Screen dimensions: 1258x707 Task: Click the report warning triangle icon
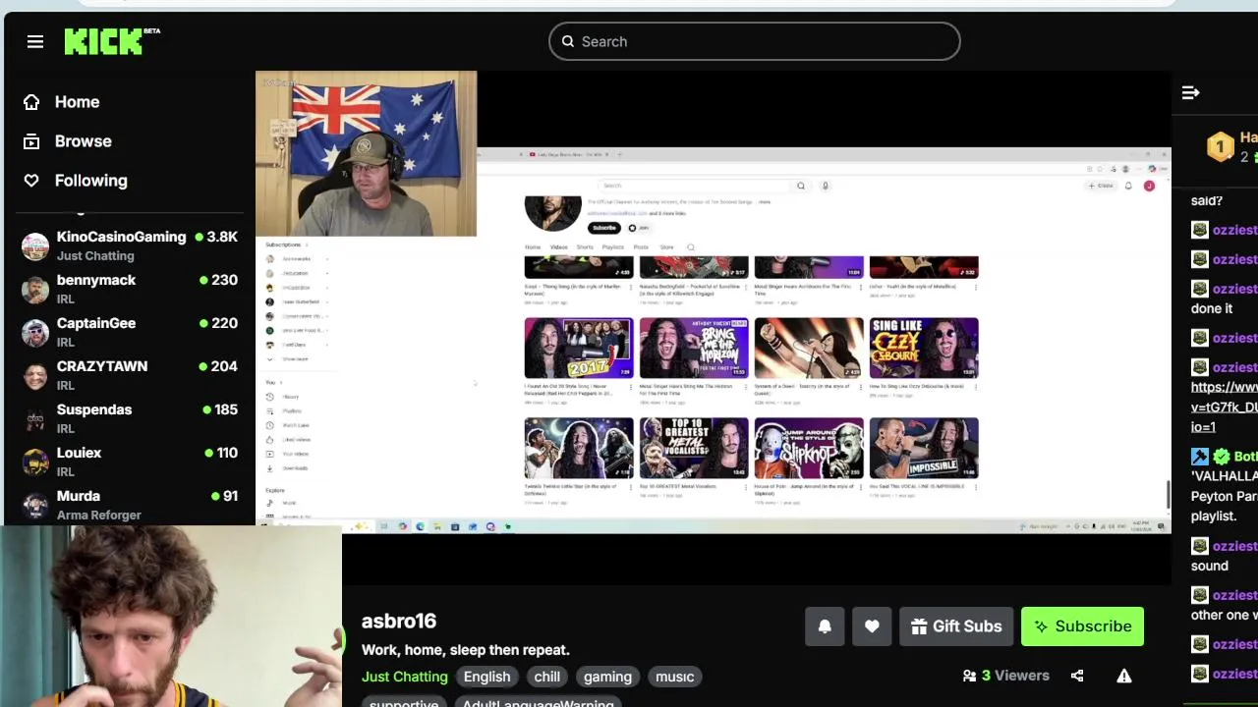coord(1124,676)
